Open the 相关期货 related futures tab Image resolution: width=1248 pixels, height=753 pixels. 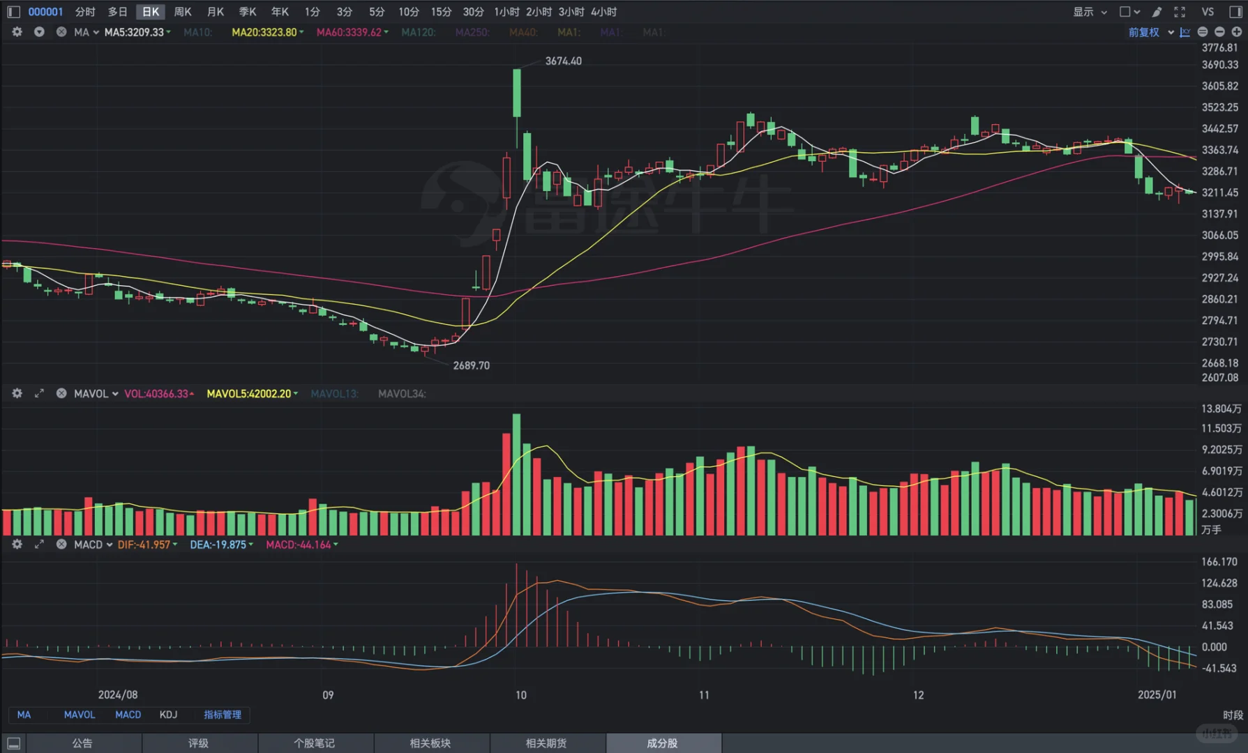546,743
